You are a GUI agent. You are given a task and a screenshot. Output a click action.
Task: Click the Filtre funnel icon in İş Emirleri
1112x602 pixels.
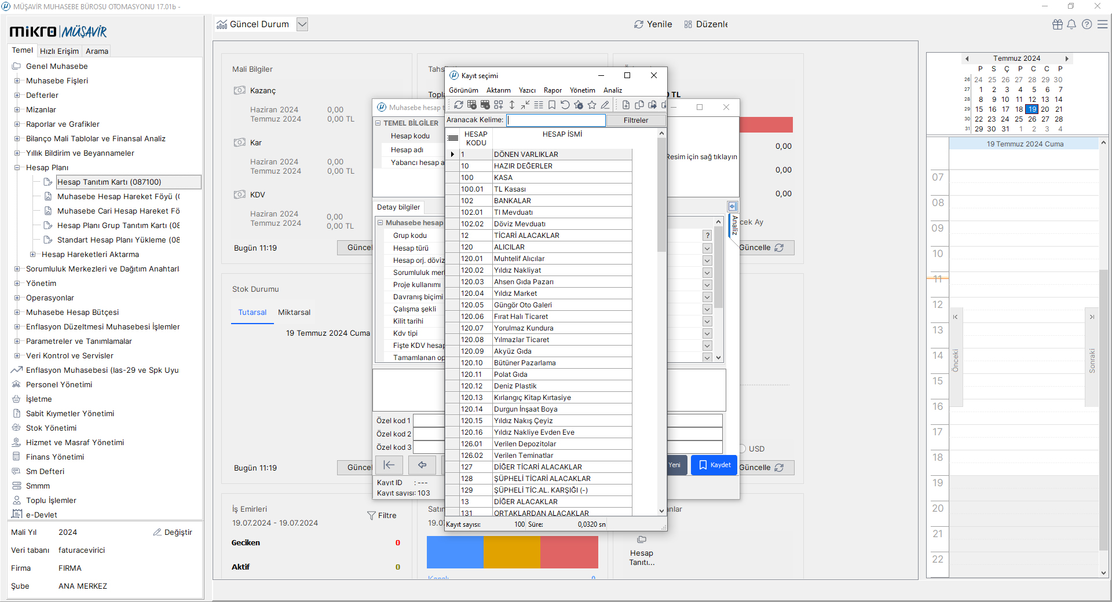click(x=372, y=515)
